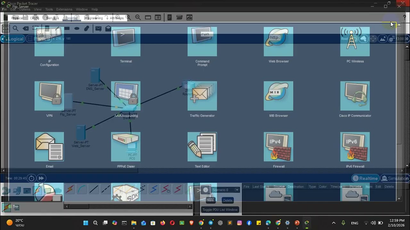The image size is (410, 230).
Task: Open the Attributes tab
Action: [117, 18]
